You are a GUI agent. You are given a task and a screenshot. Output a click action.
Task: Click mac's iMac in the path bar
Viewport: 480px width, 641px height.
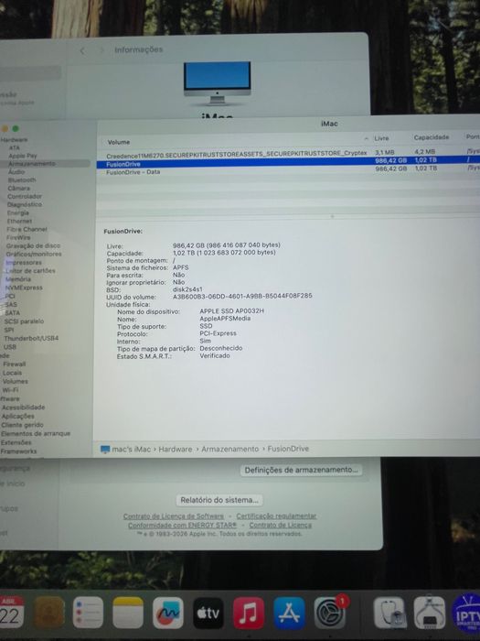tap(131, 450)
